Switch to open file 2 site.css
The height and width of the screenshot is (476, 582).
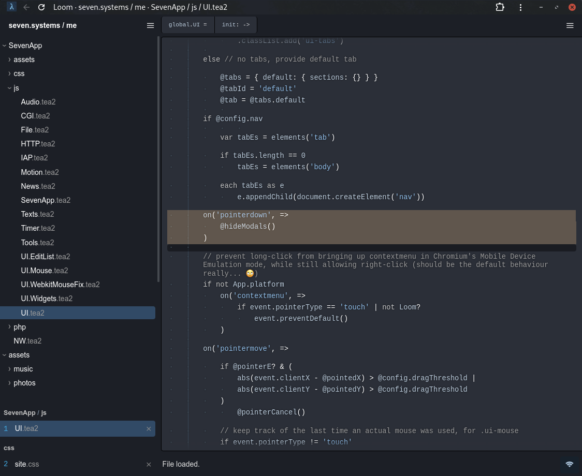(78, 464)
